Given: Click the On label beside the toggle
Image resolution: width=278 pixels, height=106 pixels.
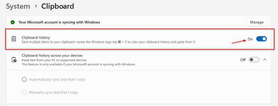Looking at the screenshot, I should tap(250, 39).
